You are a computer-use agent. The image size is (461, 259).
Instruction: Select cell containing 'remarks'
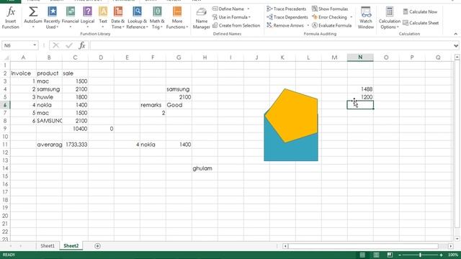click(153, 105)
